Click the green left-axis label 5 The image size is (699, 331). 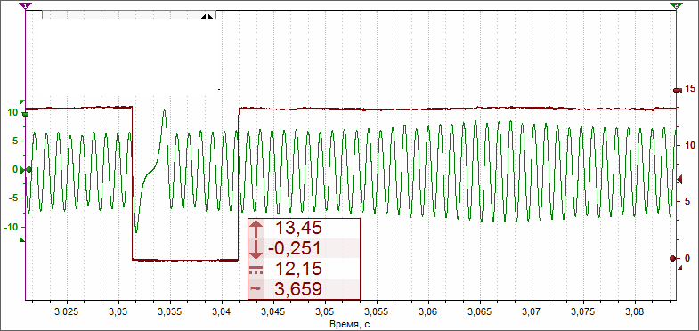tap(15, 141)
